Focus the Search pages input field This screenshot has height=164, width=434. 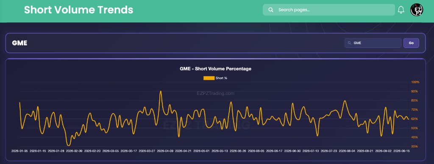(x=329, y=10)
